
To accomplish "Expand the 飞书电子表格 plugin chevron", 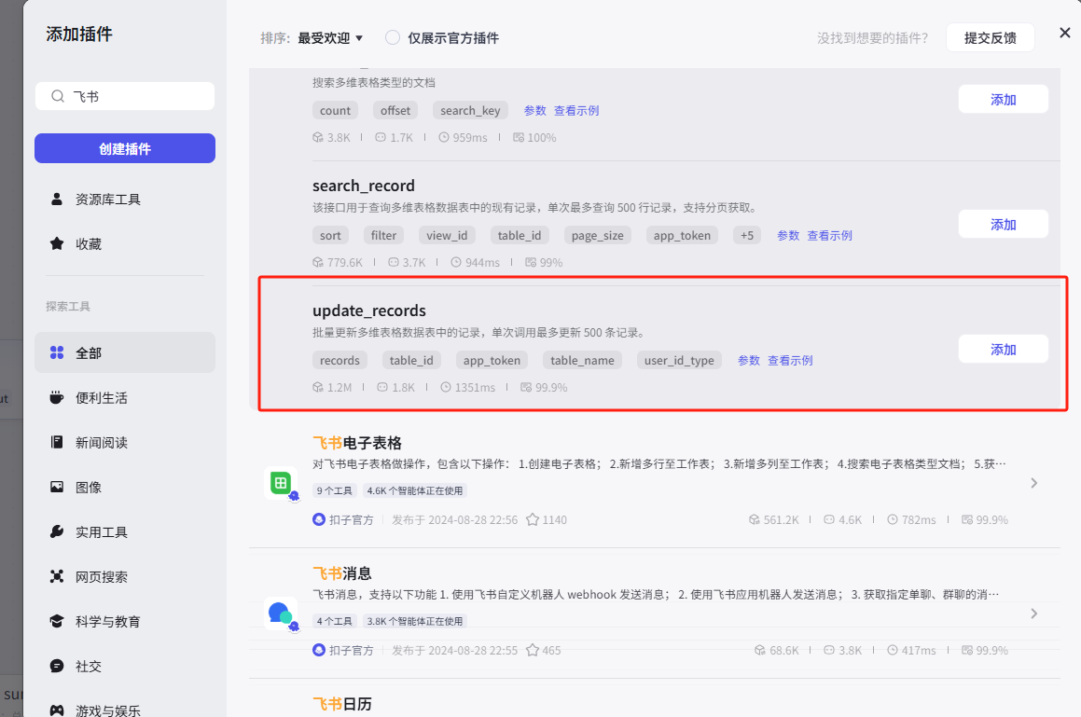I will tap(1034, 483).
